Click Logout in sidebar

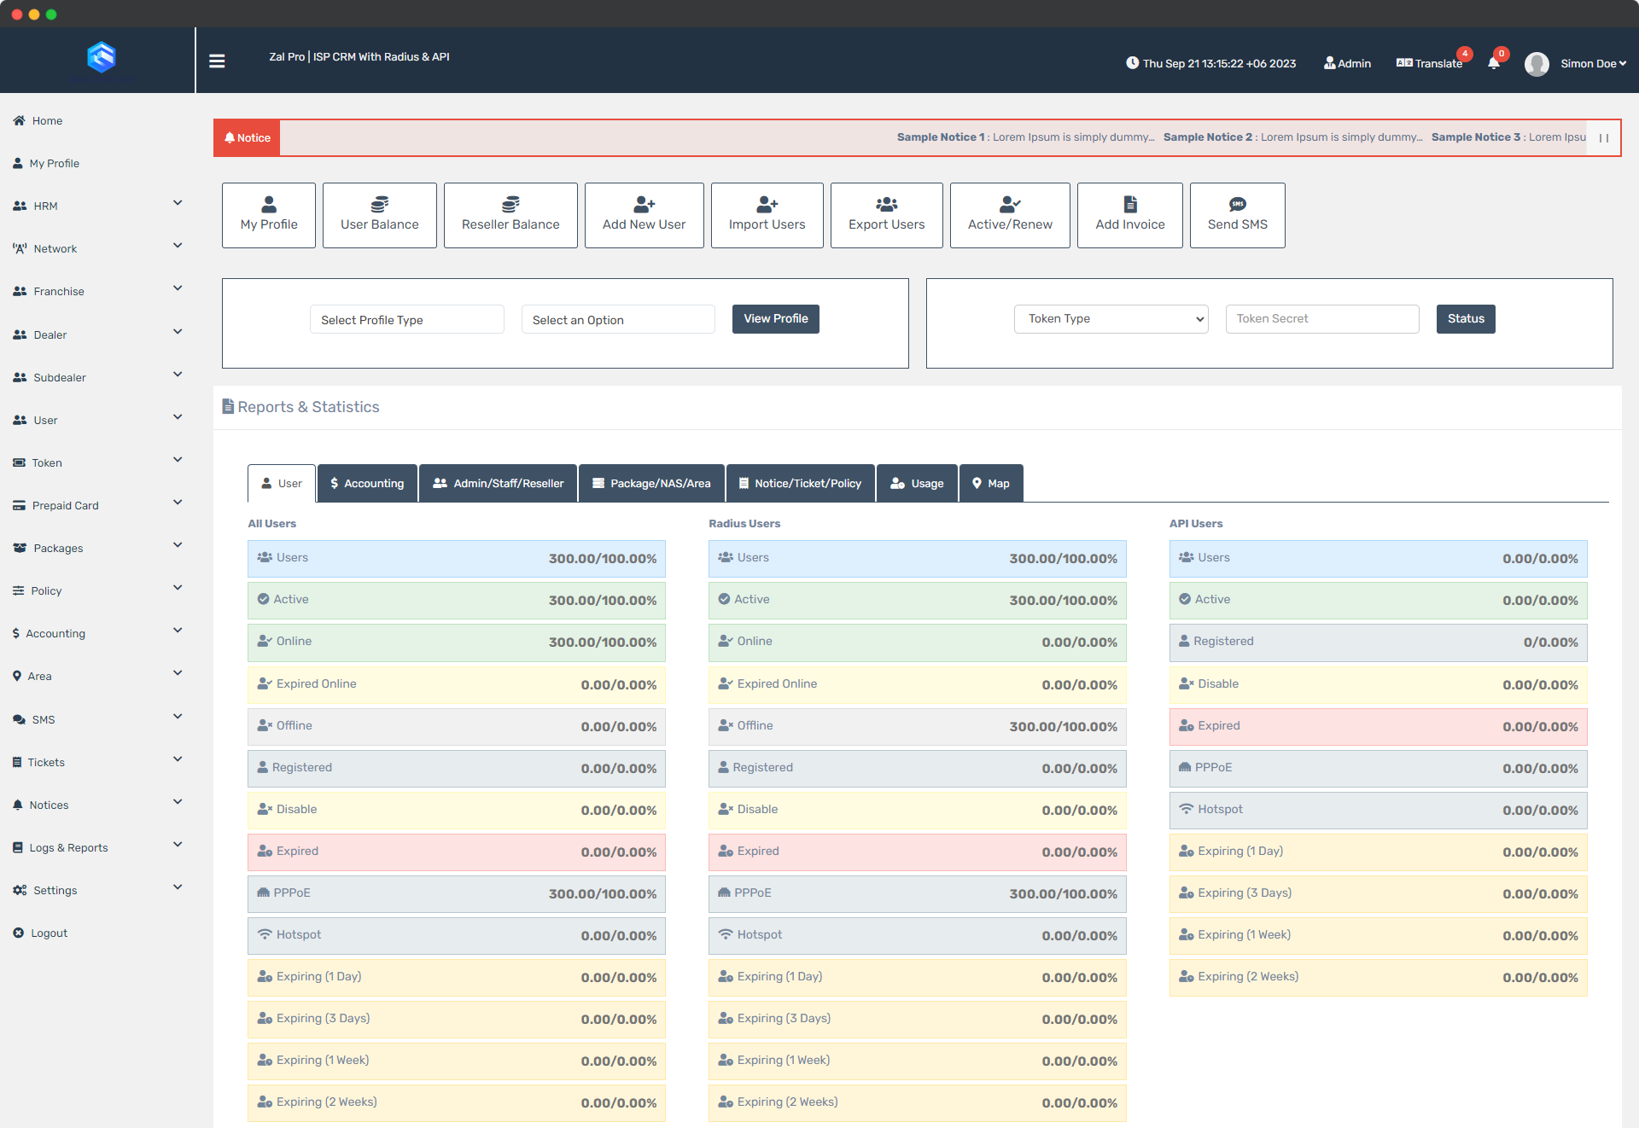click(x=40, y=933)
